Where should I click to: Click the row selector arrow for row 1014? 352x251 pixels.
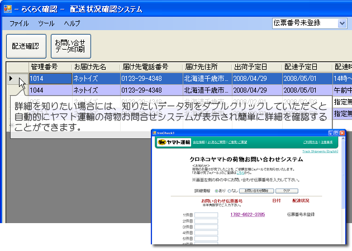(x=11, y=78)
